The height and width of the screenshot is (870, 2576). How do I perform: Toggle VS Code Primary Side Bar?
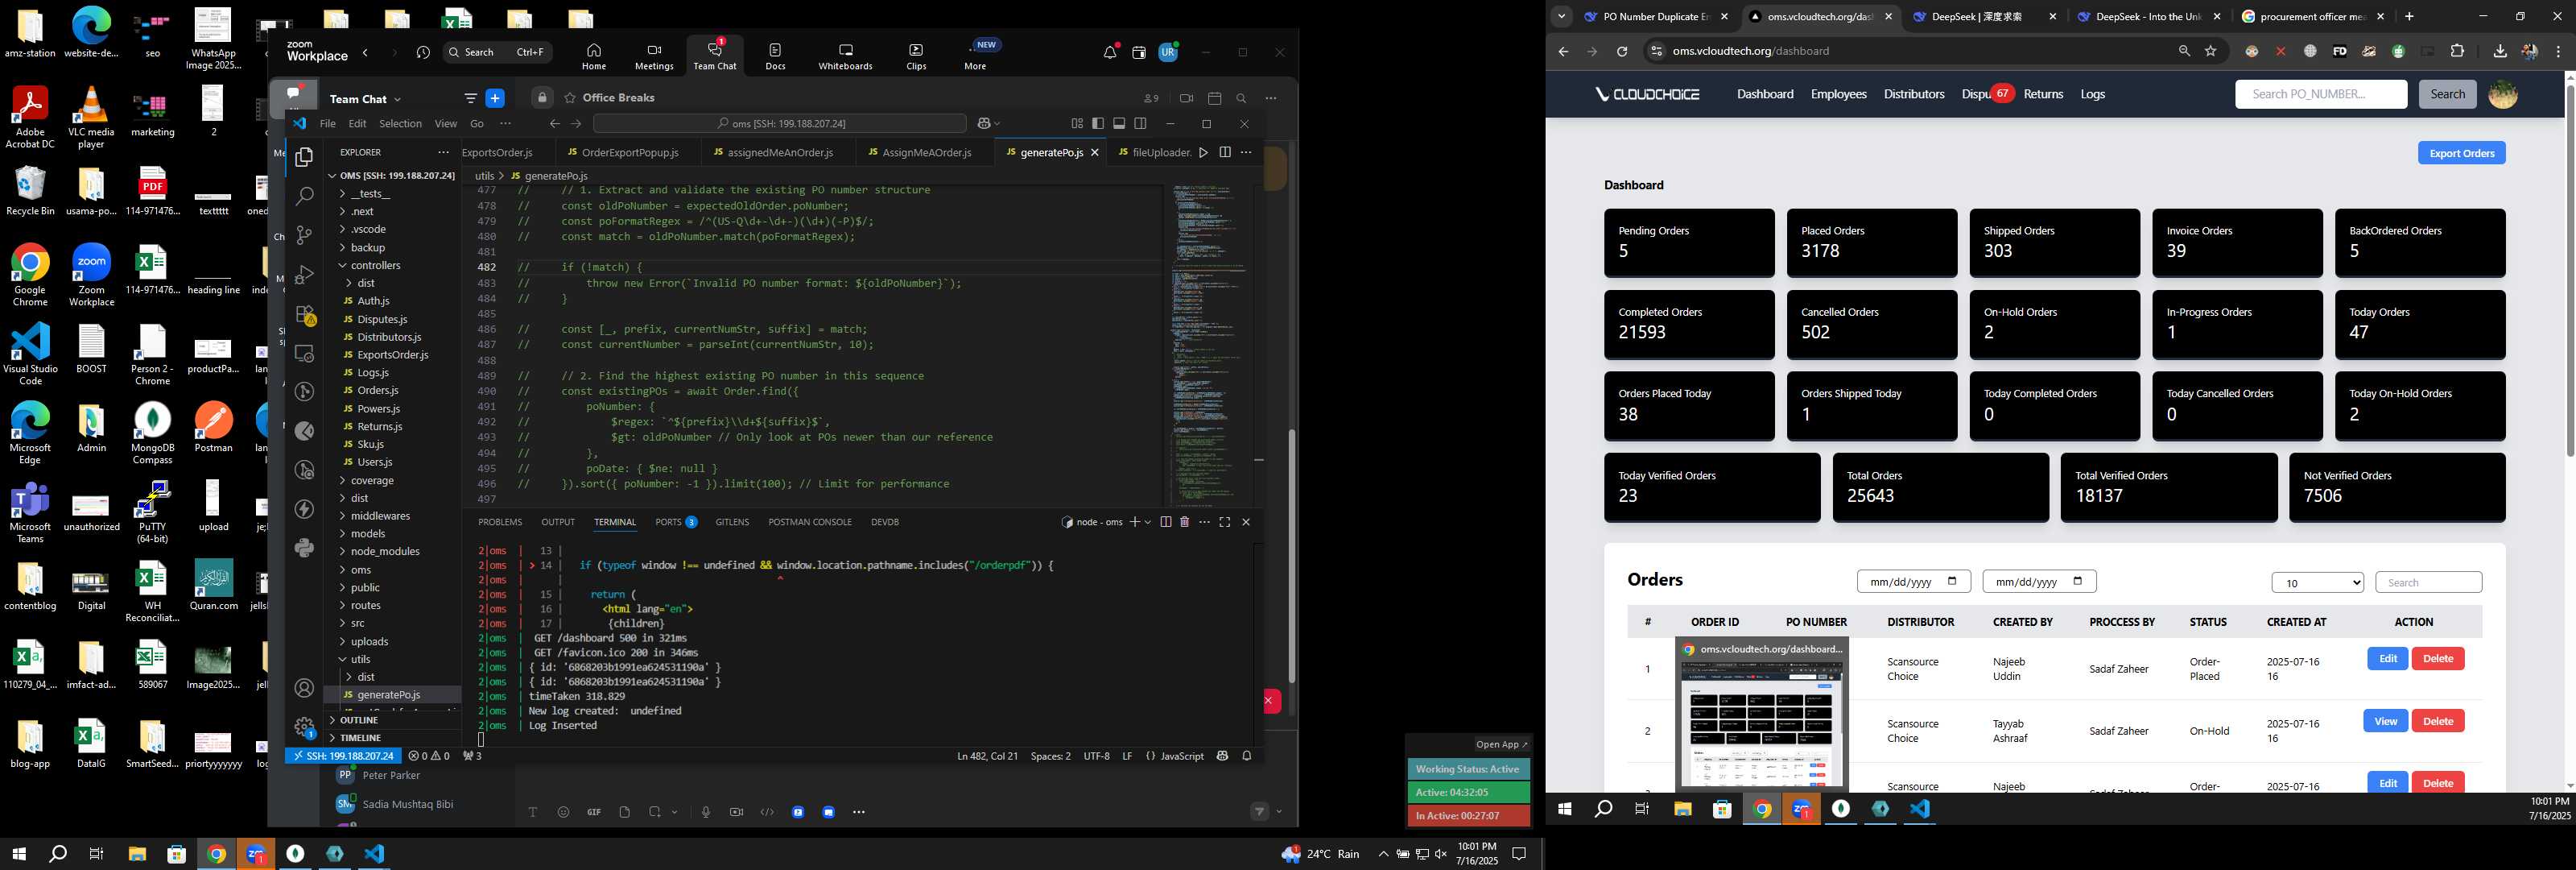point(1098,123)
